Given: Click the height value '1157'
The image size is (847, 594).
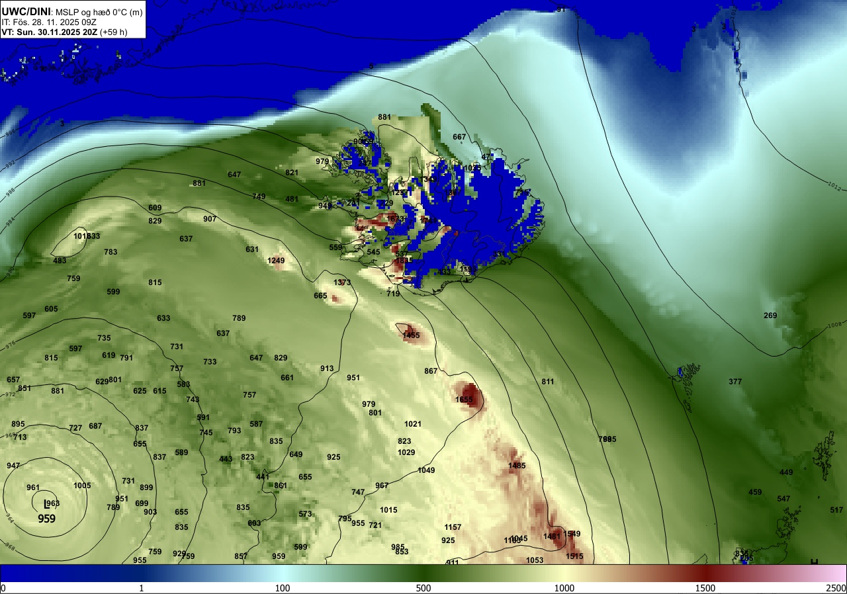Looking at the screenshot, I should (x=453, y=527).
